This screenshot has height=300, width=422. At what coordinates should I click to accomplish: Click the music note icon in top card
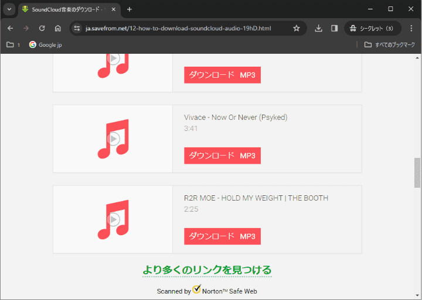click(114, 61)
